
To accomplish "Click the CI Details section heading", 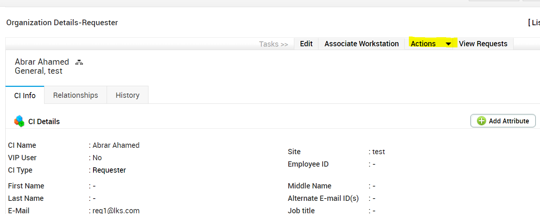I will tap(44, 121).
